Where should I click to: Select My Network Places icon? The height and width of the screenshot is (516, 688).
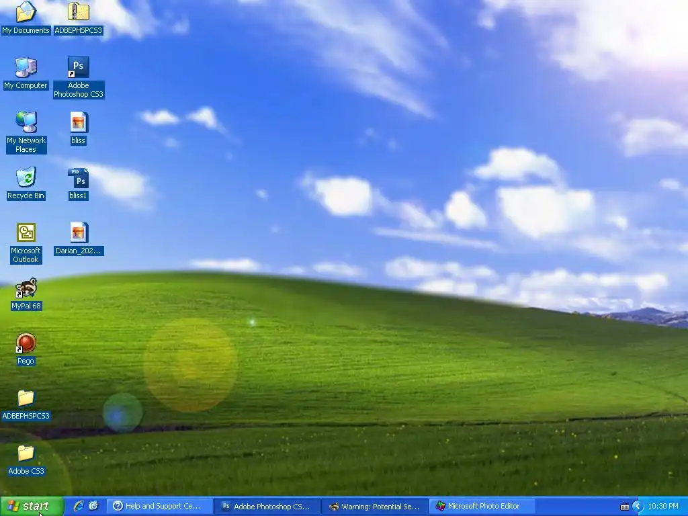point(26,122)
